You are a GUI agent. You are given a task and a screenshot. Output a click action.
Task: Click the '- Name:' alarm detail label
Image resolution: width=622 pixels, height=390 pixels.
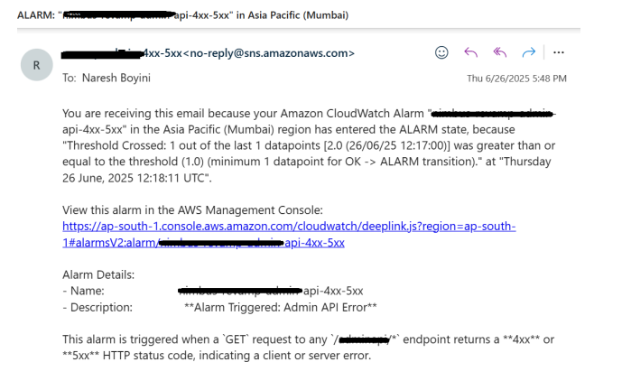tap(84, 291)
